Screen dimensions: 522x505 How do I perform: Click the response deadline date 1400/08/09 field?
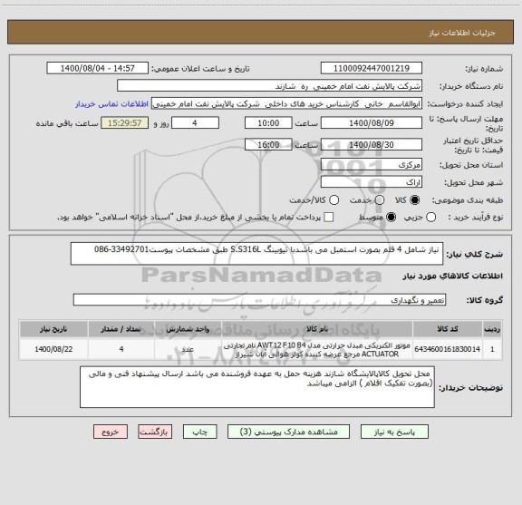[372, 123]
